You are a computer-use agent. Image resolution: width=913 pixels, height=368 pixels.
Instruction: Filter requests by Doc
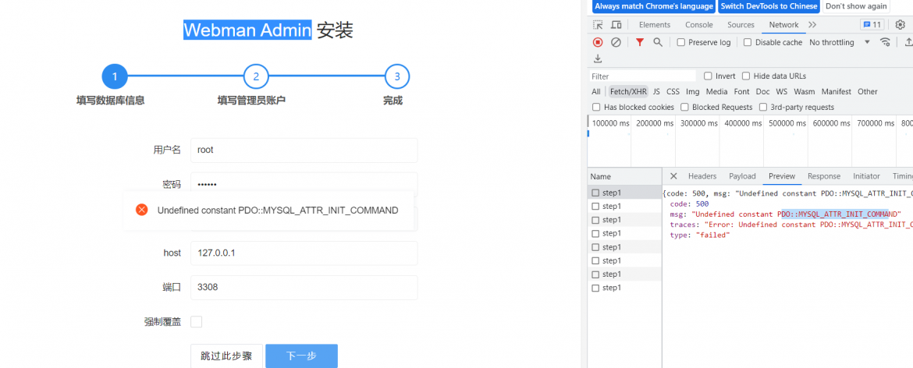click(x=762, y=91)
